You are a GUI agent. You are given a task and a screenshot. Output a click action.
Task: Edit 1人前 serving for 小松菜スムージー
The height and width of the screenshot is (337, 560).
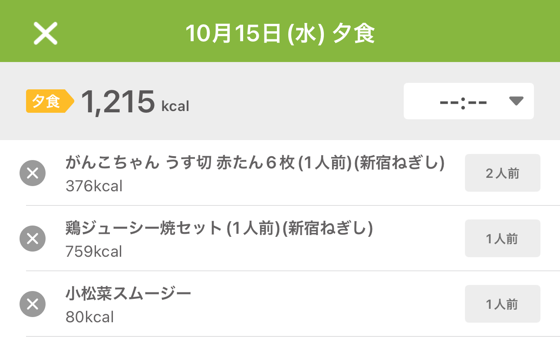point(502,304)
